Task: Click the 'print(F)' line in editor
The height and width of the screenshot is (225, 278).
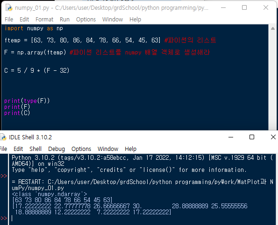Action: pos(17,107)
